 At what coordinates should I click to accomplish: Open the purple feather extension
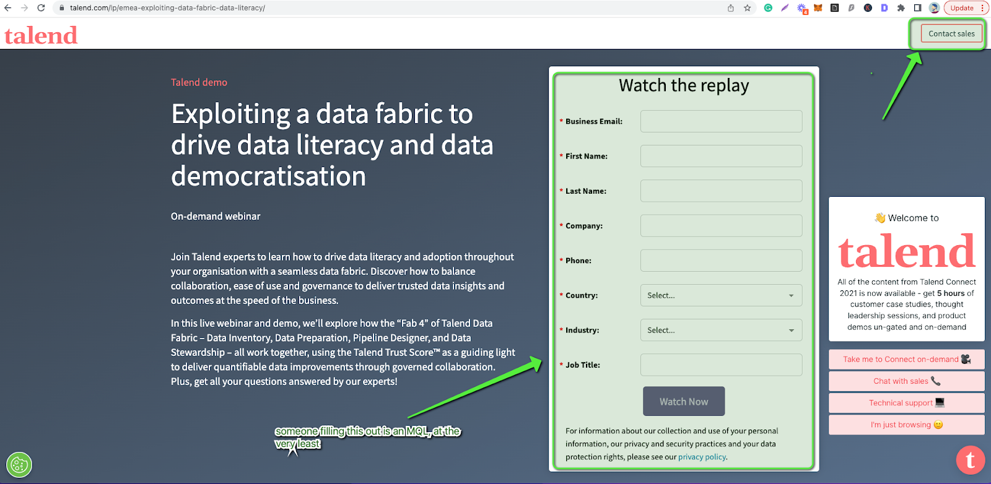coord(785,8)
